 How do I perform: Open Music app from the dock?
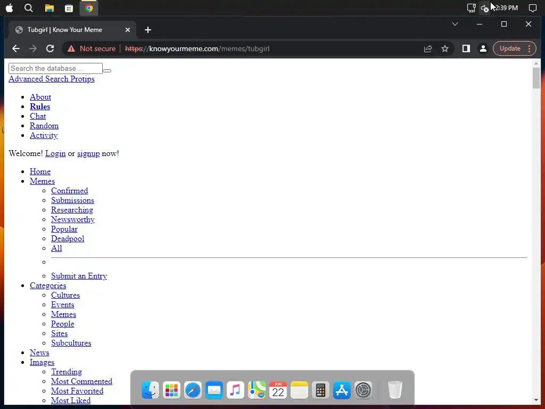[x=235, y=390]
